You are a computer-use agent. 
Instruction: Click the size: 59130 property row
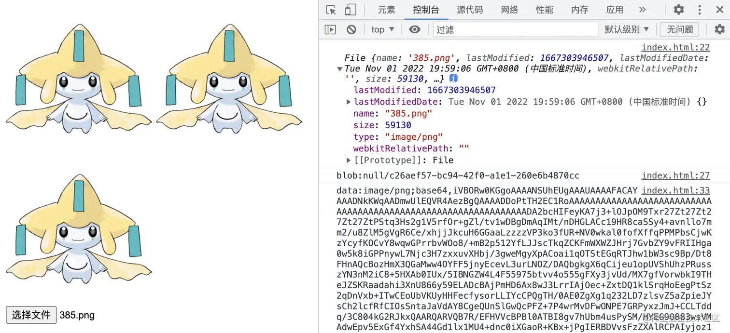click(x=382, y=125)
